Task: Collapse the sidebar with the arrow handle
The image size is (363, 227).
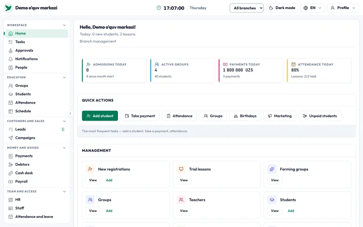Action: coord(70,113)
